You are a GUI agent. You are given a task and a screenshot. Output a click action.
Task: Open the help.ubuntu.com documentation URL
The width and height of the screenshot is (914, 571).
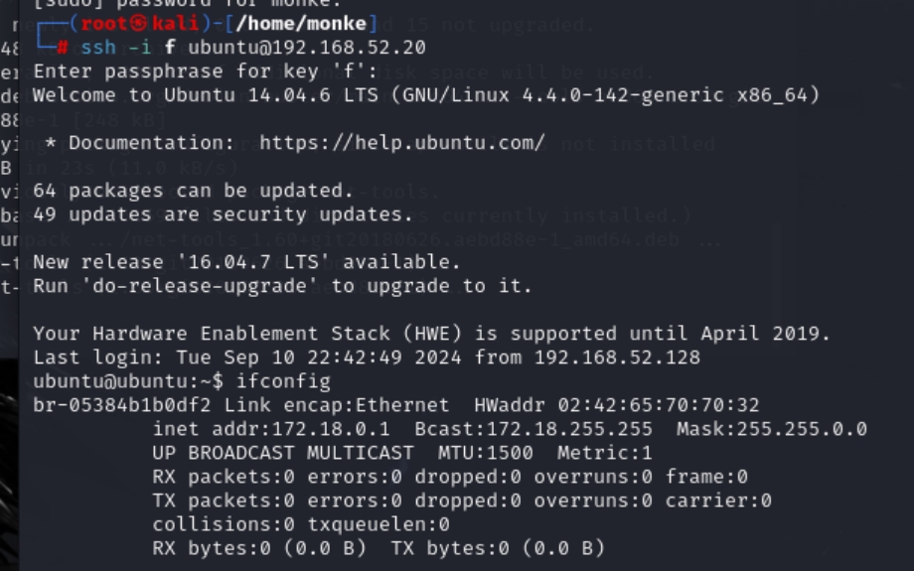pyautogui.click(x=402, y=143)
